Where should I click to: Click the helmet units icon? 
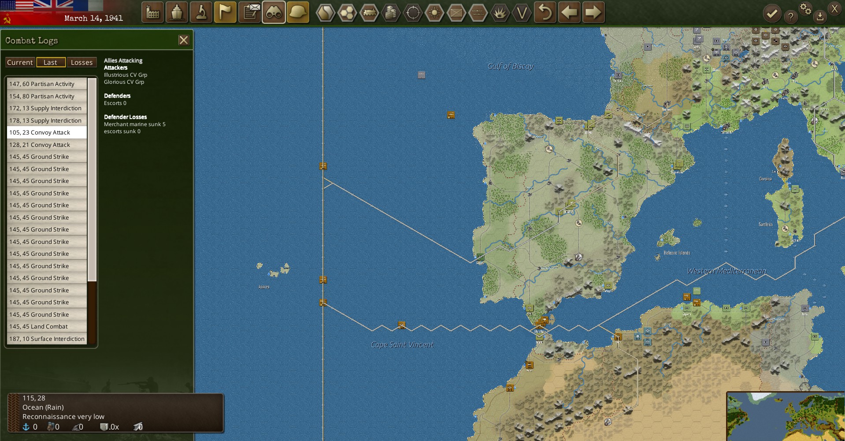(297, 12)
